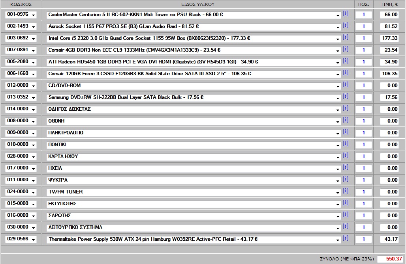View info for Corsair 120GB Force 3 SSD

point(346,73)
